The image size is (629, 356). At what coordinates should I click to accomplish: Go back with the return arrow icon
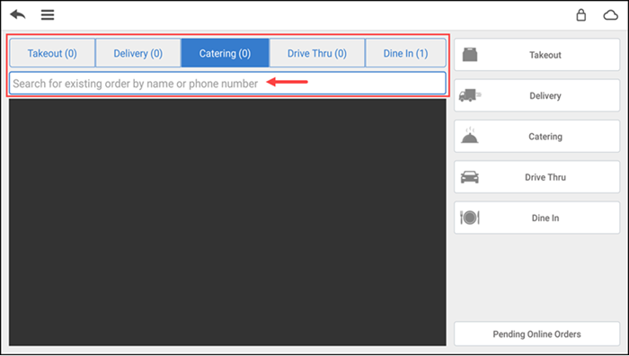click(18, 15)
